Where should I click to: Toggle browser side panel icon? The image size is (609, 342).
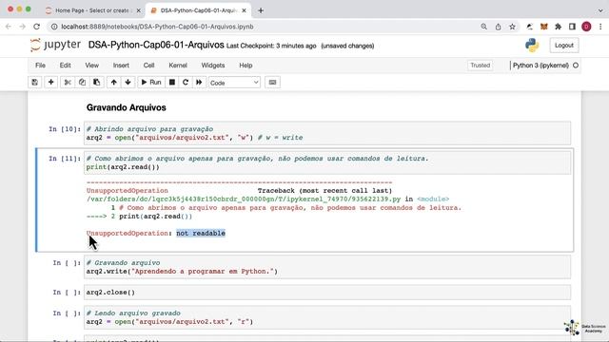[x=572, y=27]
